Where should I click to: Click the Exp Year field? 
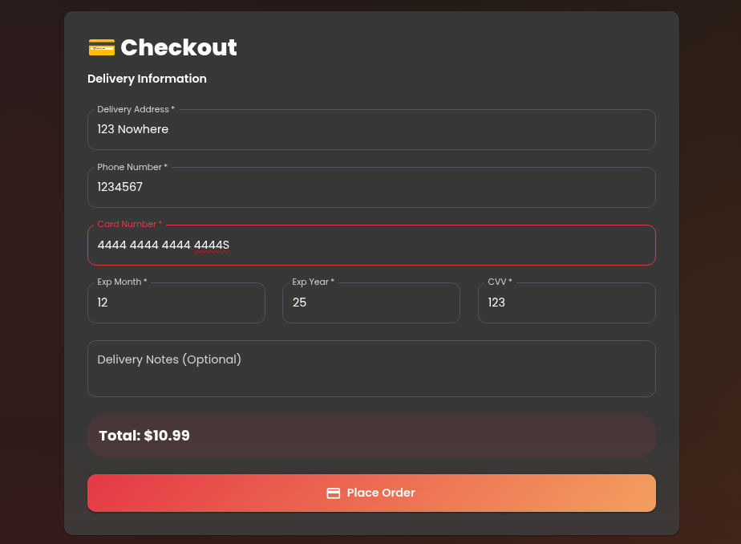370,303
